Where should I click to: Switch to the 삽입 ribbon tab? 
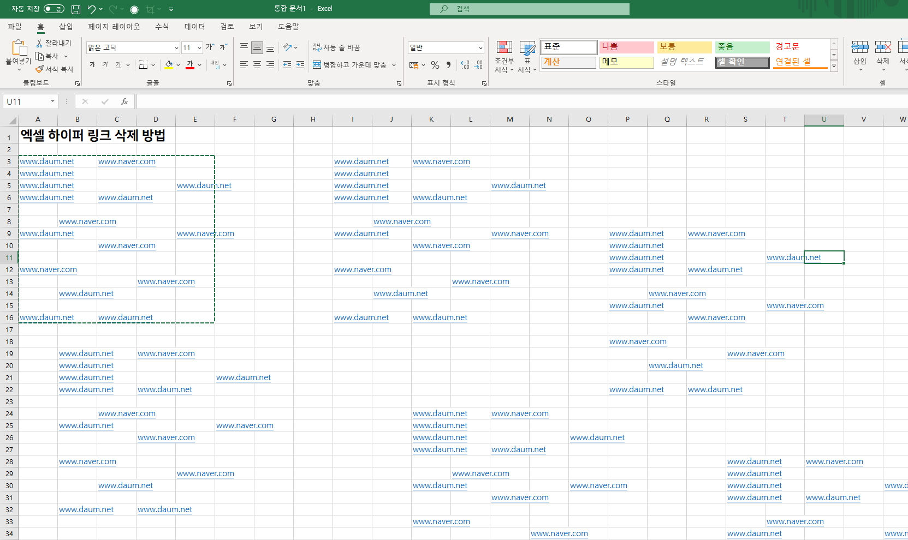pos(66,27)
